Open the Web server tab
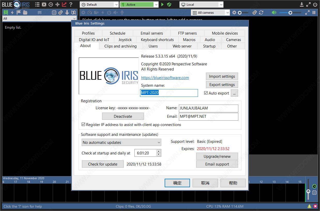 [x=182, y=46]
